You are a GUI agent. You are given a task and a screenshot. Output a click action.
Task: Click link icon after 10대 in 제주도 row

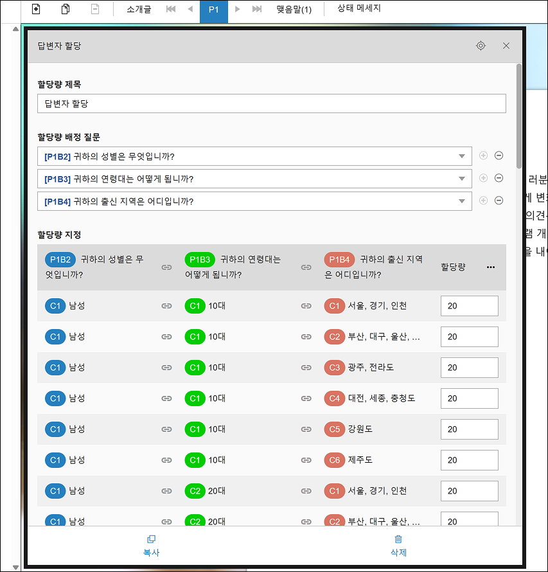306,460
